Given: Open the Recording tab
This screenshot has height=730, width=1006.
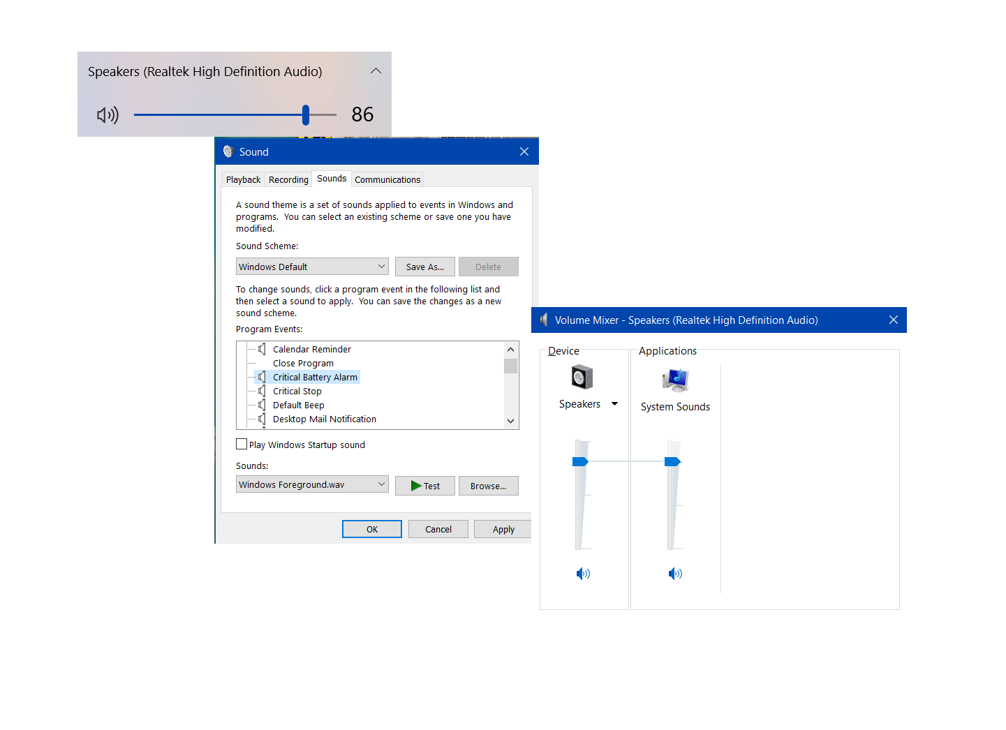Looking at the screenshot, I should (288, 179).
